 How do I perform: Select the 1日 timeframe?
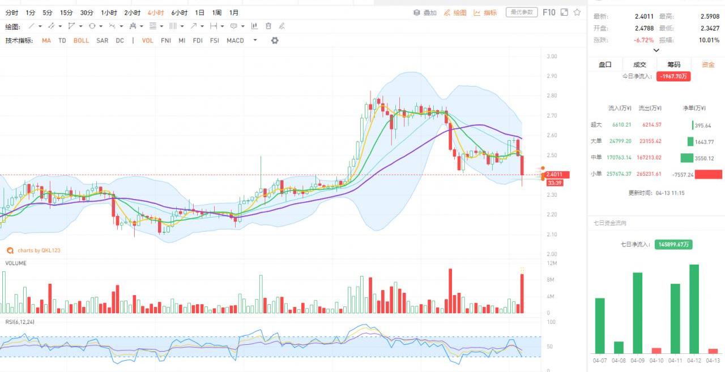click(199, 12)
